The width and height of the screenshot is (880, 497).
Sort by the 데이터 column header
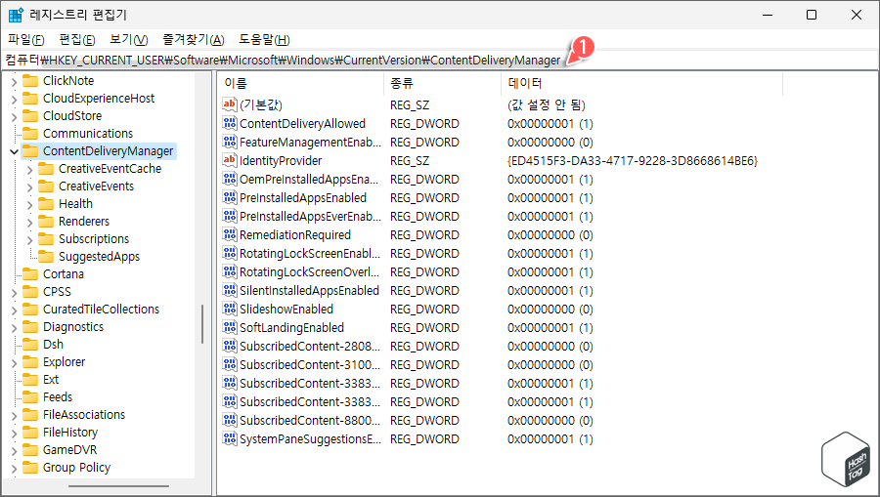641,83
